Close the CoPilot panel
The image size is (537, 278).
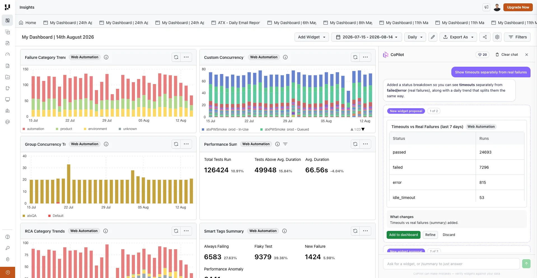(x=527, y=55)
